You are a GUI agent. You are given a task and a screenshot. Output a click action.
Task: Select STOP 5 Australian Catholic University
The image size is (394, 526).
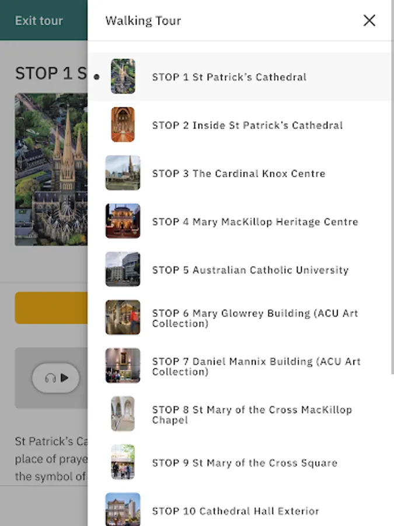[250, 269]
